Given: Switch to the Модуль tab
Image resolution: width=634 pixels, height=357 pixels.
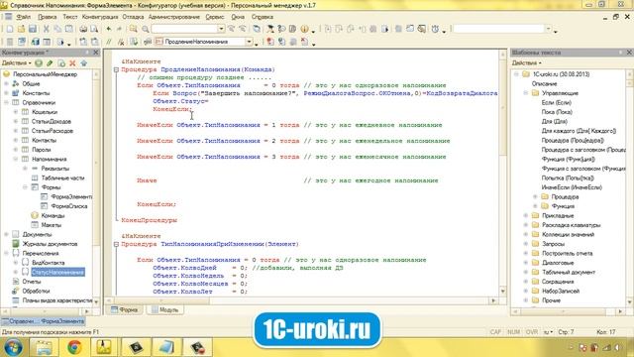Looking at the screenshot, I should tap(165, 309).
